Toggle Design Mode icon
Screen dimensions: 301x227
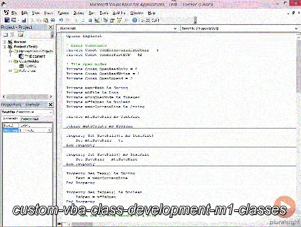[x=97, y=20]
